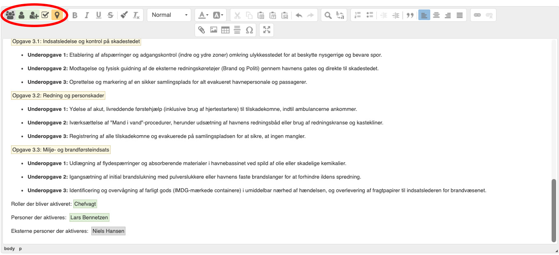This screenshot has width=559, height=255.
Task: Open the background color dropdown
Action: coord(218,15)
